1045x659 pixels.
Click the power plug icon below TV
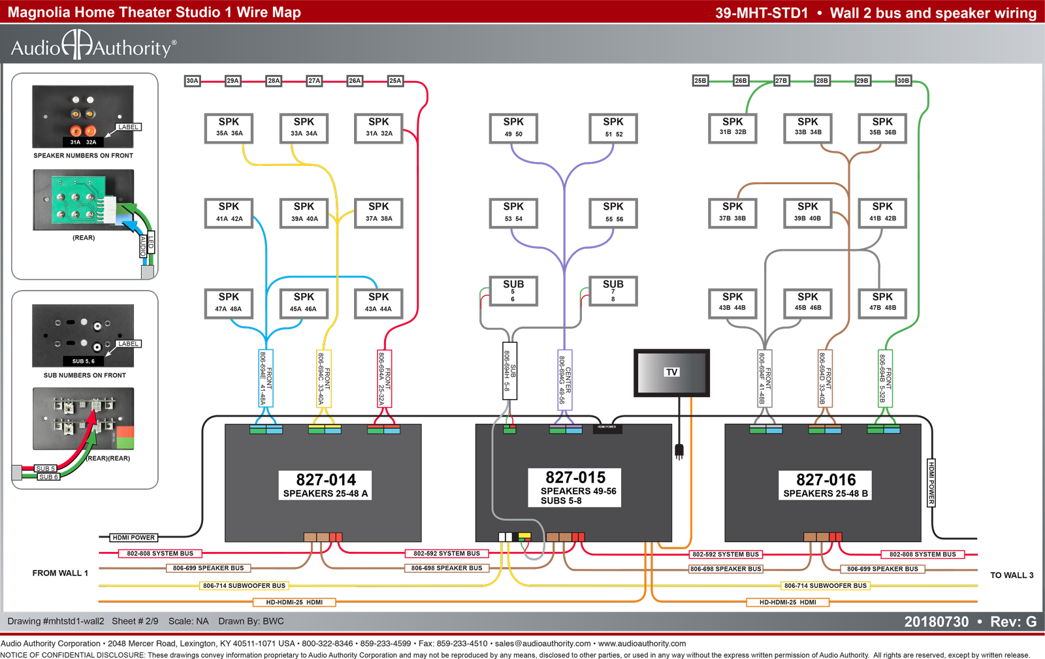[x=679, y=451]
